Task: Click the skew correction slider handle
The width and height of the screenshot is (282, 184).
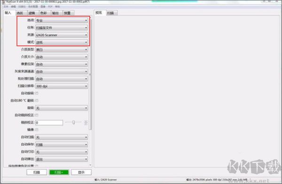Action: [73, 122]
